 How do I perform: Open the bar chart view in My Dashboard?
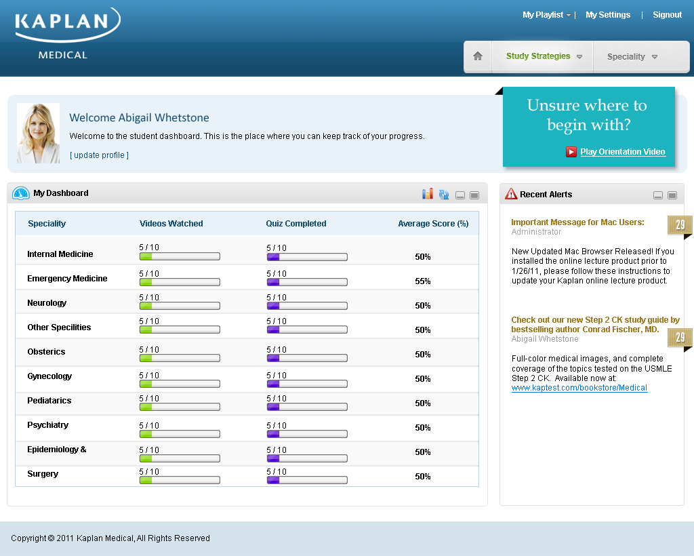[427, 194]
